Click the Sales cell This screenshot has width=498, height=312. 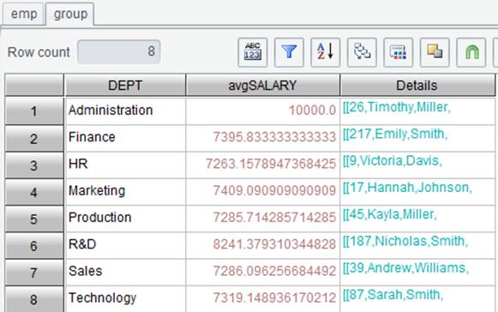[x=125, y=272]
